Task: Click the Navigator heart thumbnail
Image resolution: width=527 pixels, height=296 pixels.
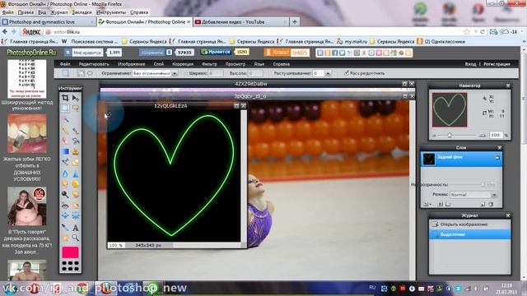Action: 450,109
